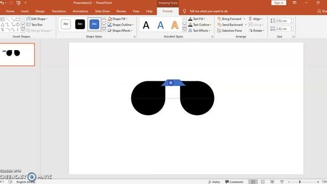Viewport: 327px width, 184px height.
Task: Open the Review tab
Action: click(121, 11)
